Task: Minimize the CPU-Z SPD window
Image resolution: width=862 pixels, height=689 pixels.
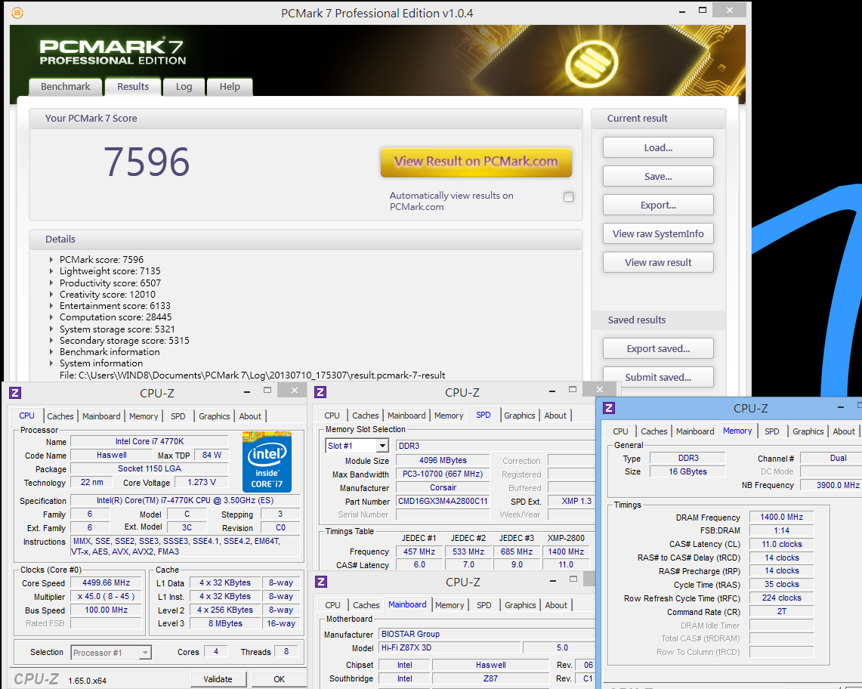Action: point(552,391)
